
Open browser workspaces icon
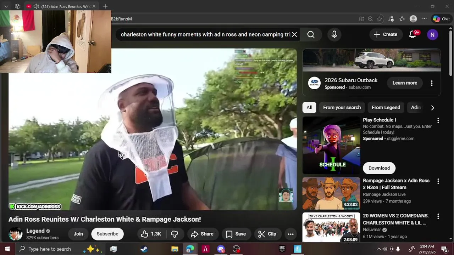coord(17,6)
